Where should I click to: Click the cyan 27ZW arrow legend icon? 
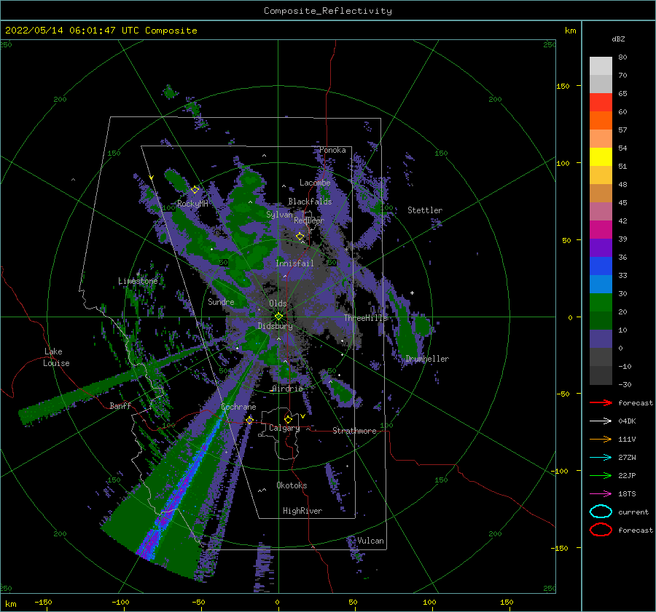pyautogui.click(x=601, y=458)
